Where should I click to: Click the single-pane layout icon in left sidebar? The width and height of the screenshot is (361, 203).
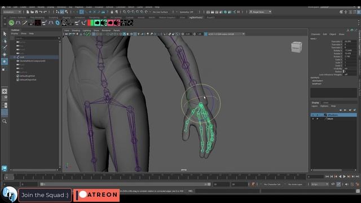pyautogui.click(x=5, y=91)
